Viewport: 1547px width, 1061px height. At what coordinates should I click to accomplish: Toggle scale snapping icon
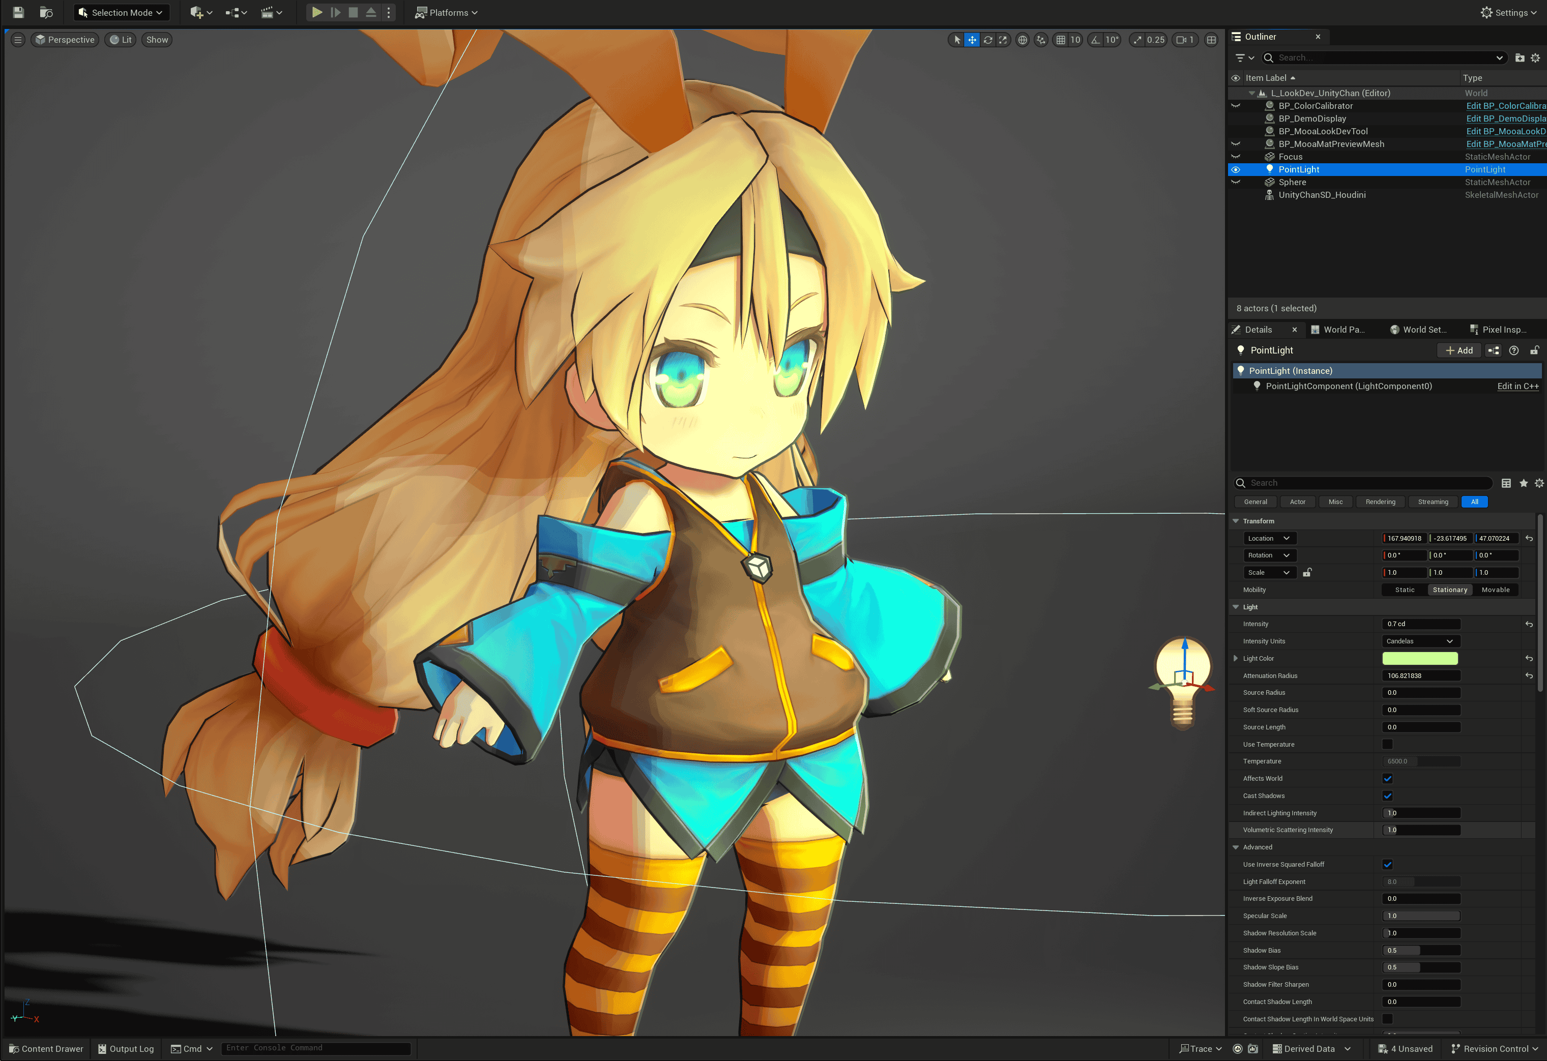coord(1137,40)
